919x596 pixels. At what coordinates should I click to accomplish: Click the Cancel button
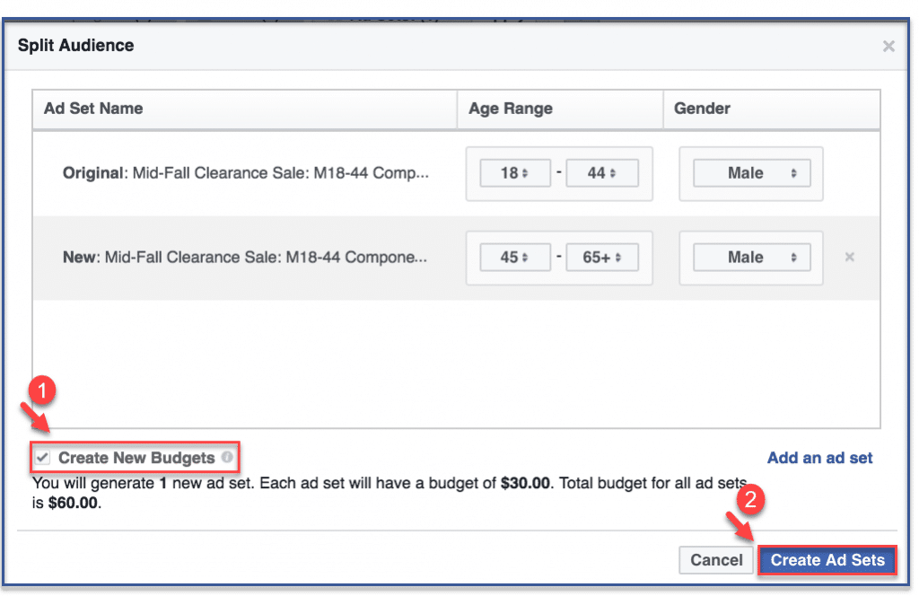[715, 560]
